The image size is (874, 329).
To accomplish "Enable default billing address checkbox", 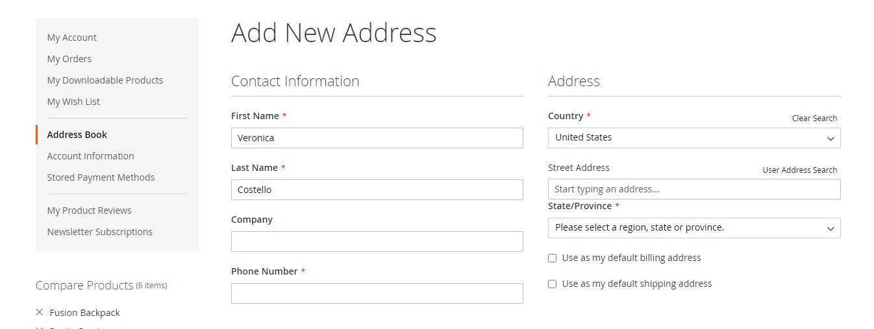I will (x=553, y=258).
